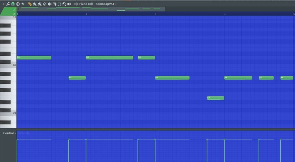
Task: Click the curved back-arrow icon in toolbar
Action: 23,4
